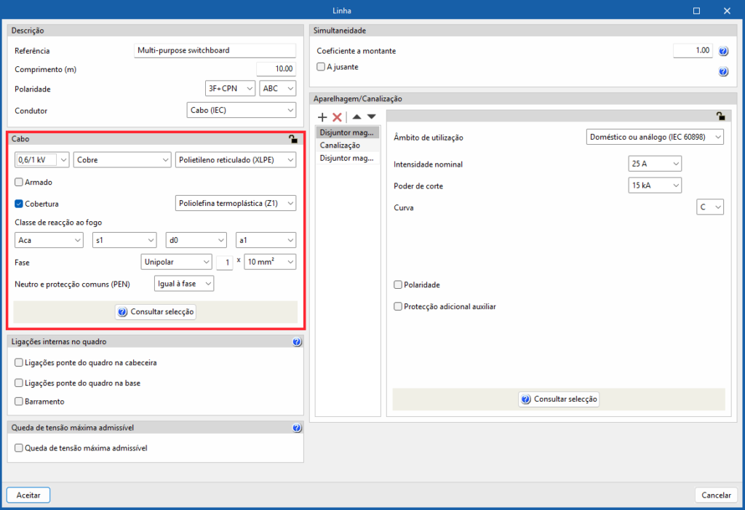This screenshot has width=745, height=510.
Task: Enable the Armado checkbox
Action: tap(20, 182)
